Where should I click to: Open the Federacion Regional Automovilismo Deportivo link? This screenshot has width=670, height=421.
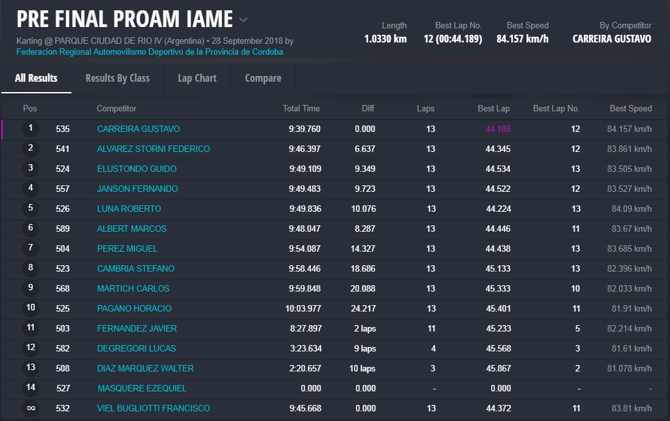pyautogui.click(x=149, y=52)
